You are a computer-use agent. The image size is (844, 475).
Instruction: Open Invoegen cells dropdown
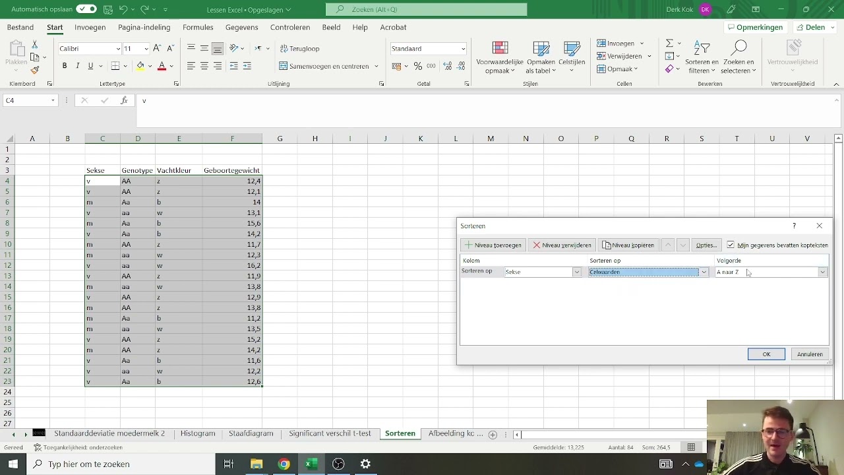(x=642, y=44)
